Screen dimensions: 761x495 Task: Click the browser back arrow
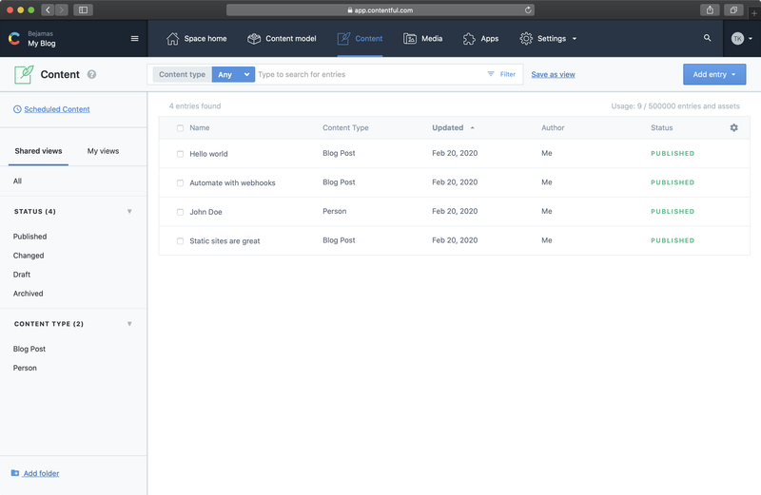tap(49, 10)
